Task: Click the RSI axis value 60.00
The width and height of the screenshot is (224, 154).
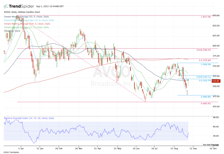Action: point(216,127)
